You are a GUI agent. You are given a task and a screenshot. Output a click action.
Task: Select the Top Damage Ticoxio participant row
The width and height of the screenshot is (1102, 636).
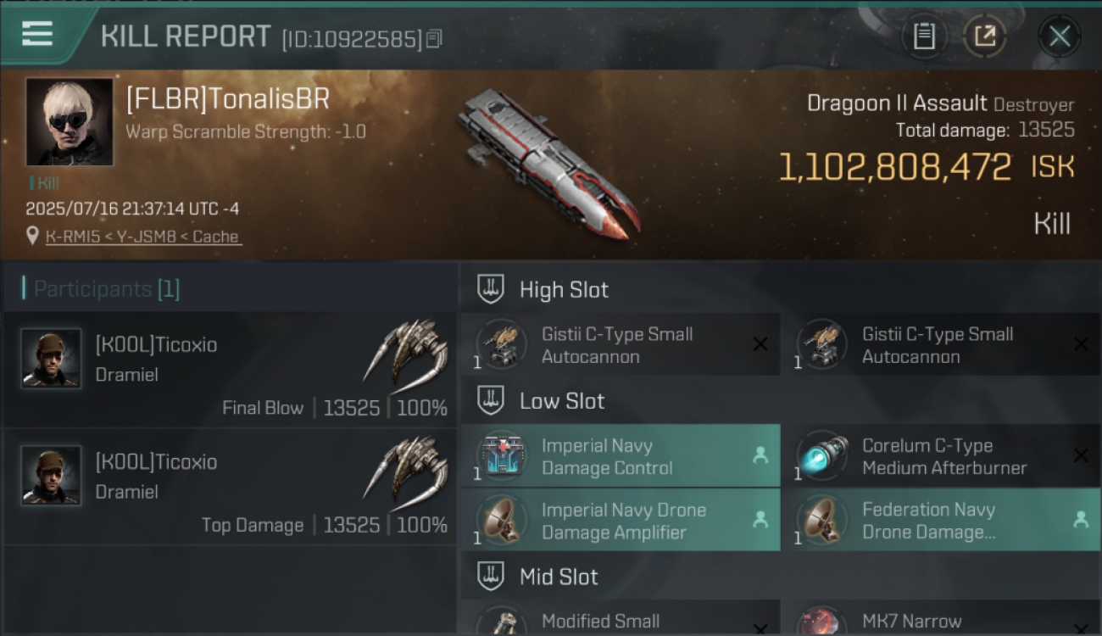[x=230, y=486]
